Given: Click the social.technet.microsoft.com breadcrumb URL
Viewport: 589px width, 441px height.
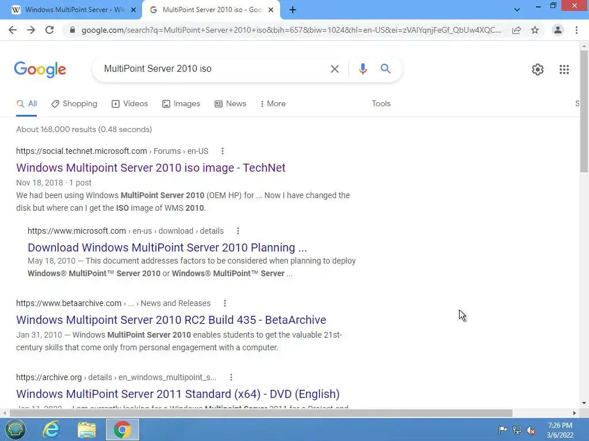Looking at the screenshot, I should (x=82, y=151).
